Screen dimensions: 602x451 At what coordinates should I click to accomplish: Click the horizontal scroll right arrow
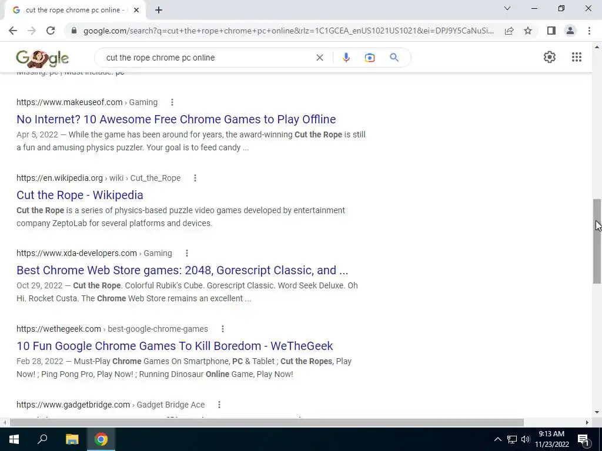click(x=587, y=422)
